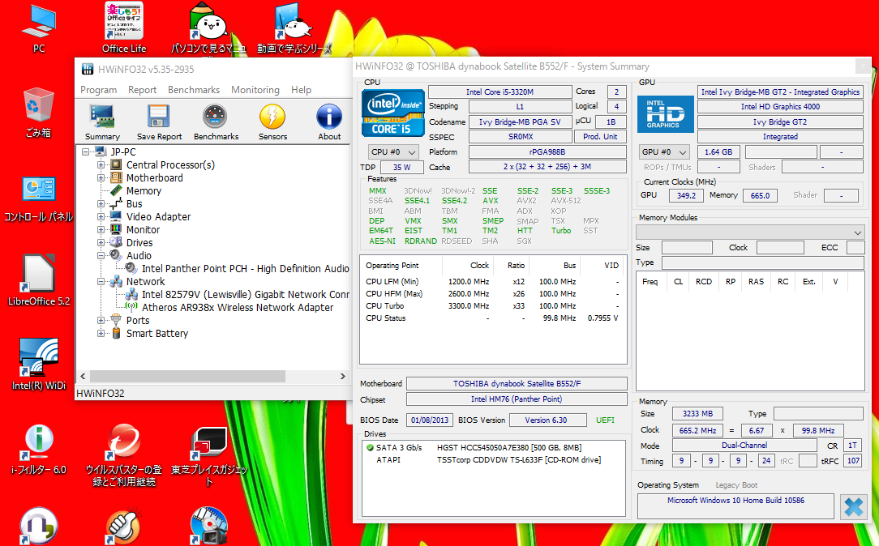
Task: Open the Help menu
Action: point(301,90)
